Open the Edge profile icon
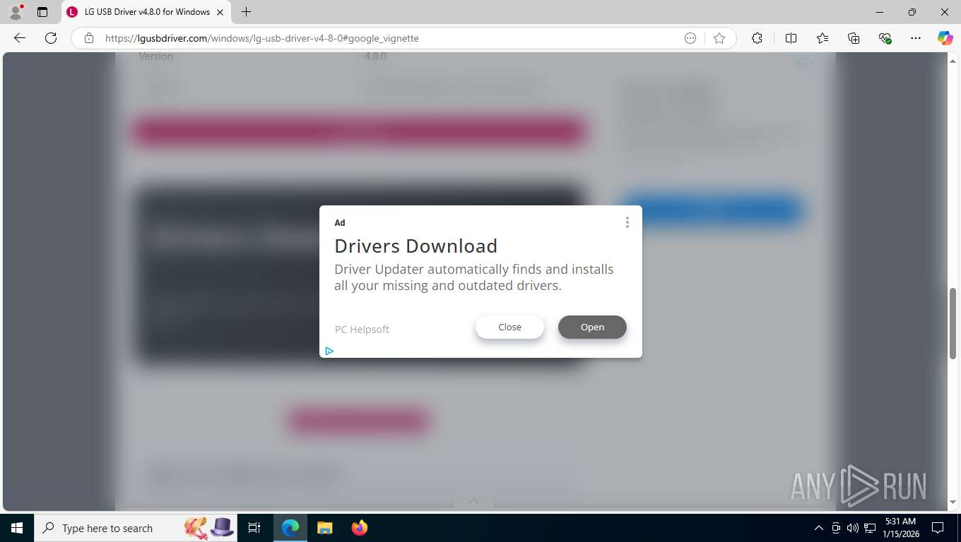Viewport: 961px width, 542px height. [16, 12]
